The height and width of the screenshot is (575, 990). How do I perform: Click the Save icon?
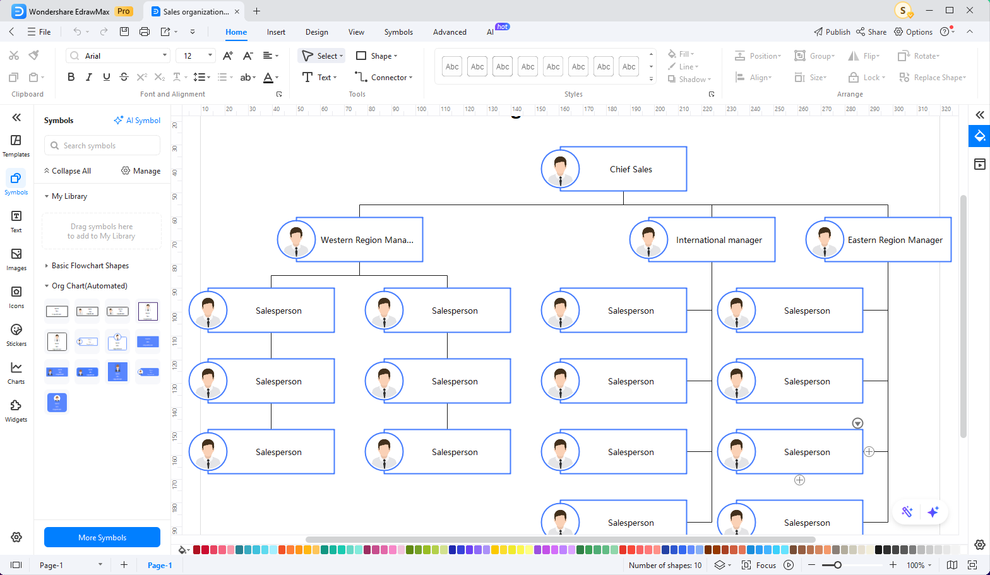coord(124,32)
